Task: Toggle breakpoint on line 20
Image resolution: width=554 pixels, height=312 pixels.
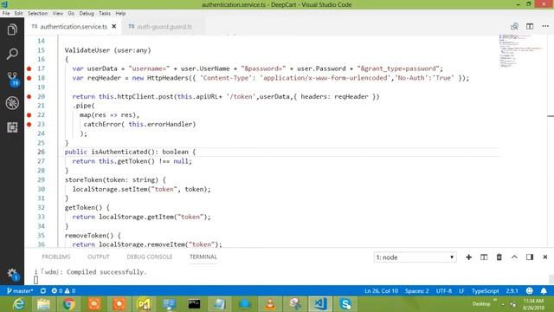Action: click(x=29, y=96)
